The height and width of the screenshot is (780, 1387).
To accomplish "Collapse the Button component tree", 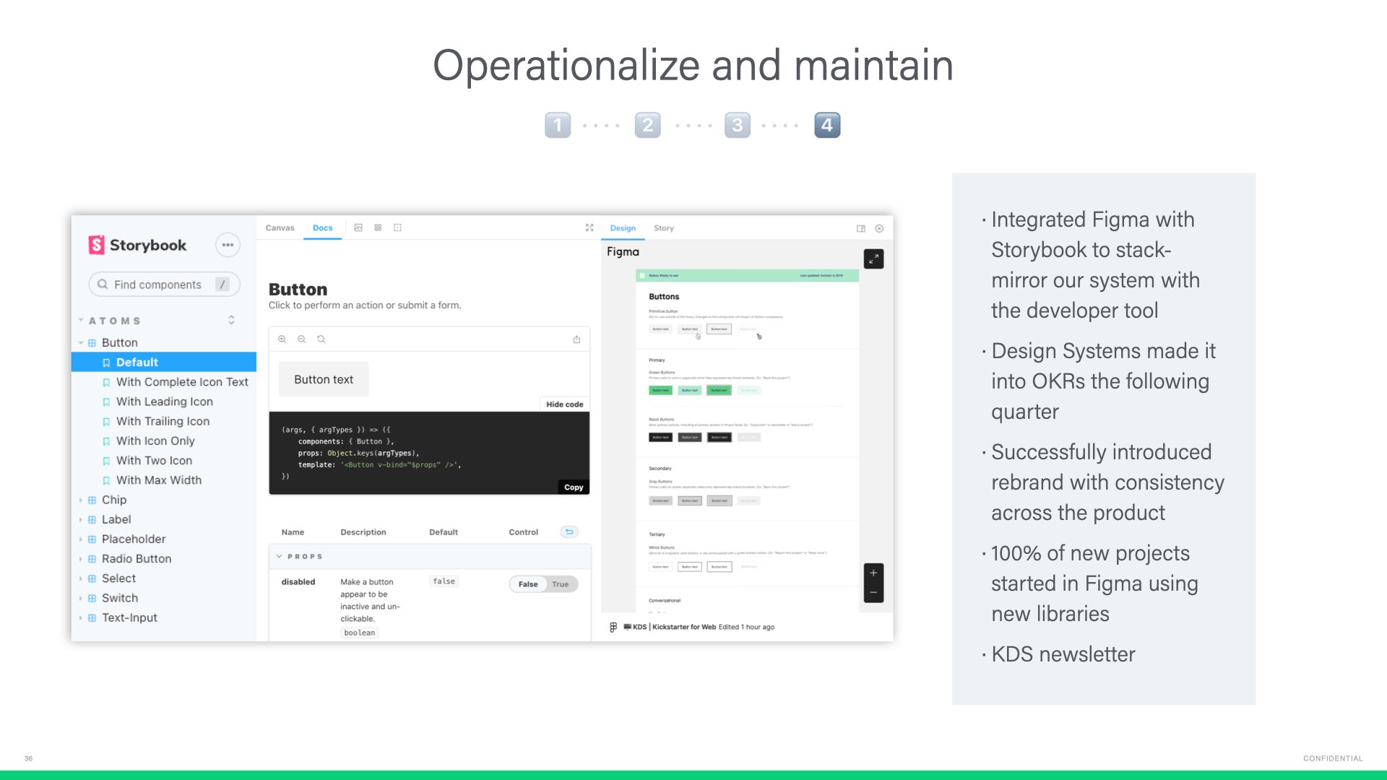I will 81,343.
